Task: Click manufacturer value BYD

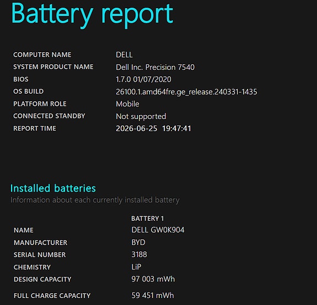Action: pos(138,242)
